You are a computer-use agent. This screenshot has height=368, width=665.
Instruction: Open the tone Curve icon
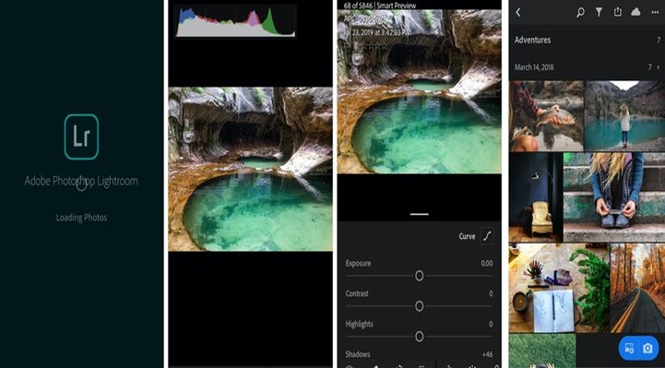tap(487, 236)
